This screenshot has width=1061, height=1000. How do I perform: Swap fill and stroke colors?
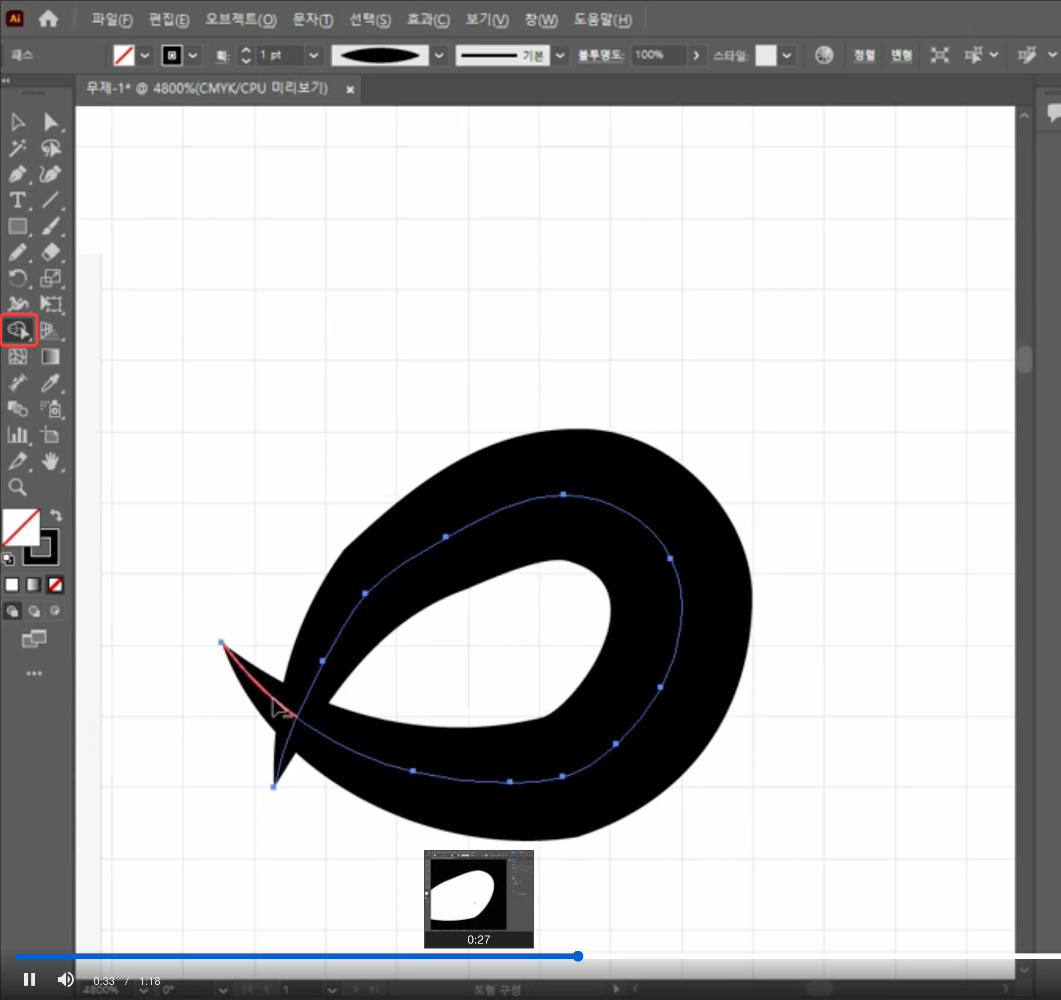pos(56,516)
